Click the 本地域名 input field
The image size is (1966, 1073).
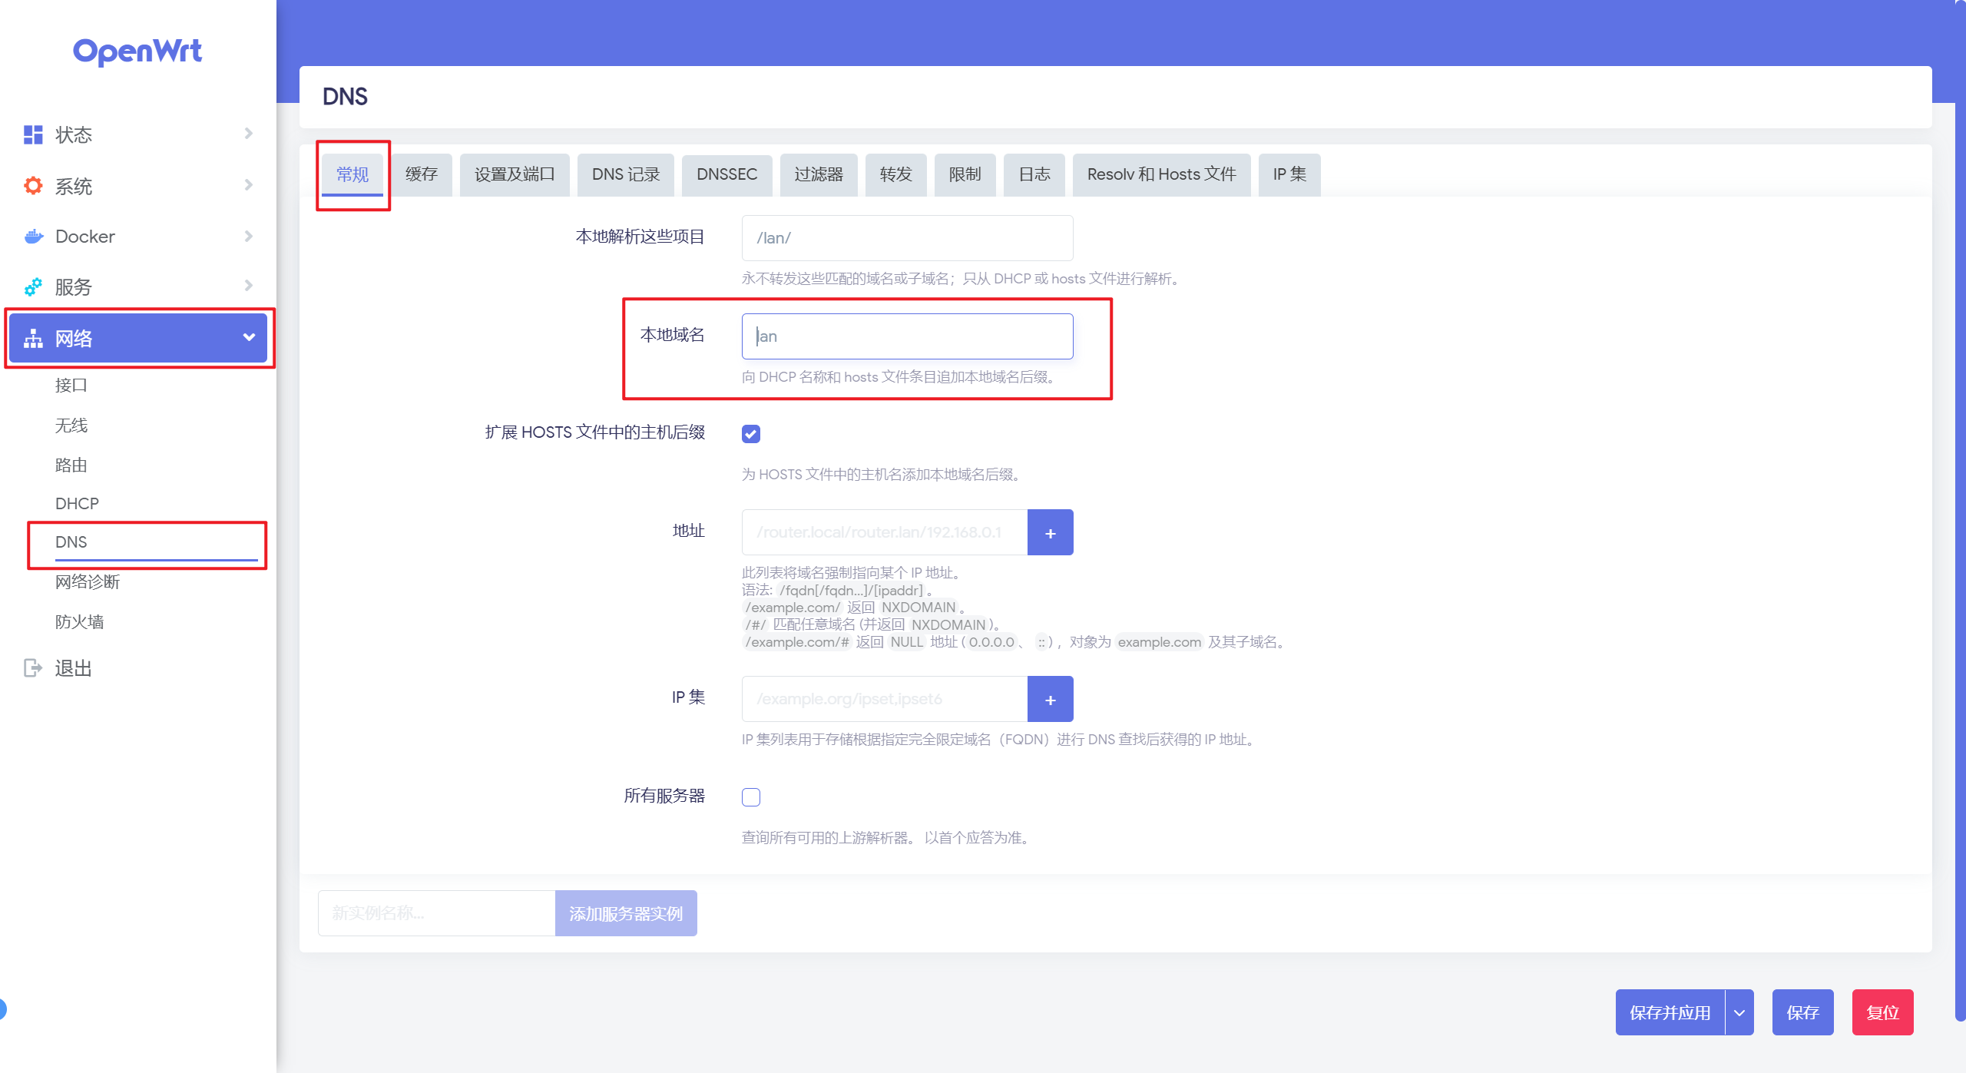(907, 336)
